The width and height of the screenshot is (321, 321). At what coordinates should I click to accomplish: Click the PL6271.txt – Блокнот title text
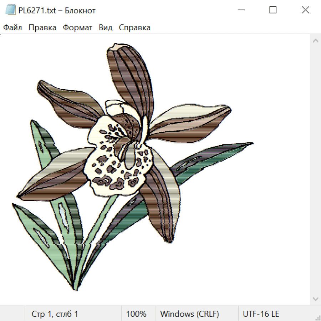57,10
